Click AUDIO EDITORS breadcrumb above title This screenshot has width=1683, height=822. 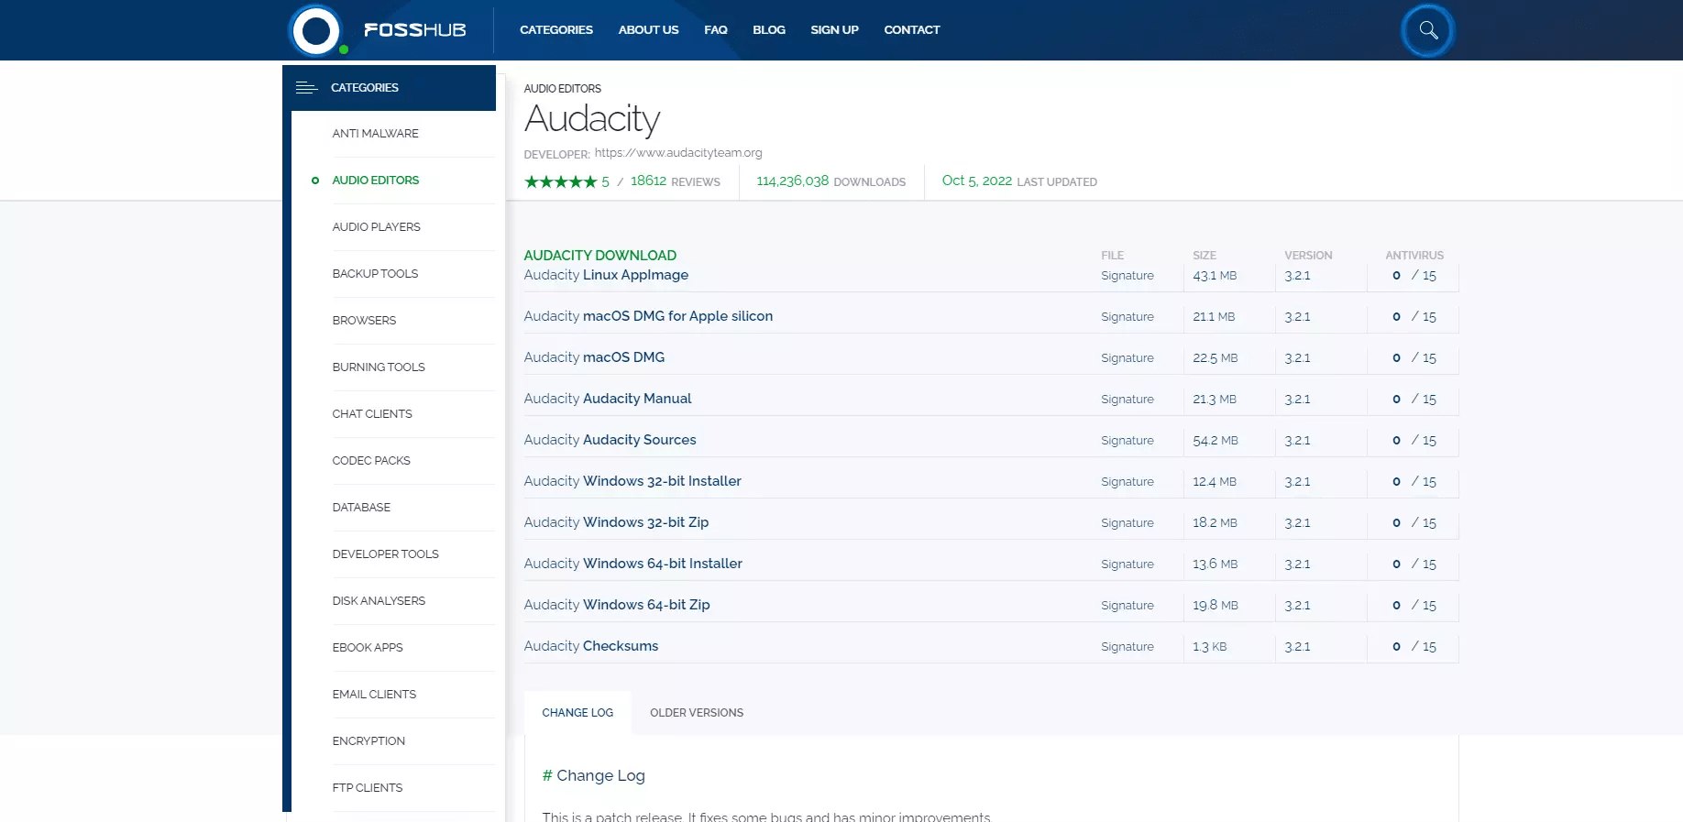tap(562, 88)
